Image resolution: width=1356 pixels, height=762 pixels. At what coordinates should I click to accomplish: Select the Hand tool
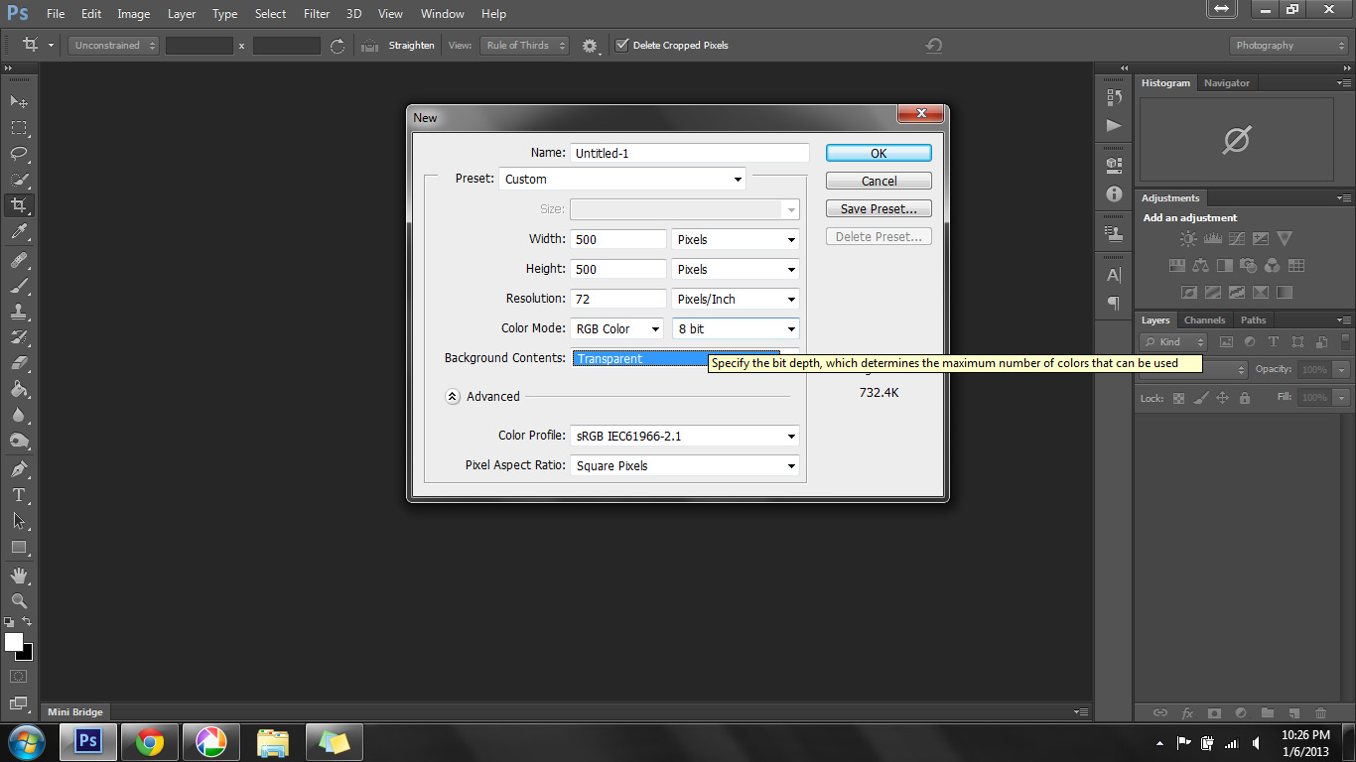[19, 575]
